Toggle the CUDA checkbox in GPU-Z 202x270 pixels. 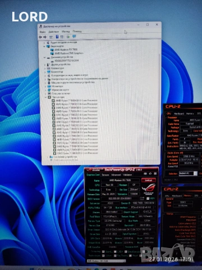[115, 251]
